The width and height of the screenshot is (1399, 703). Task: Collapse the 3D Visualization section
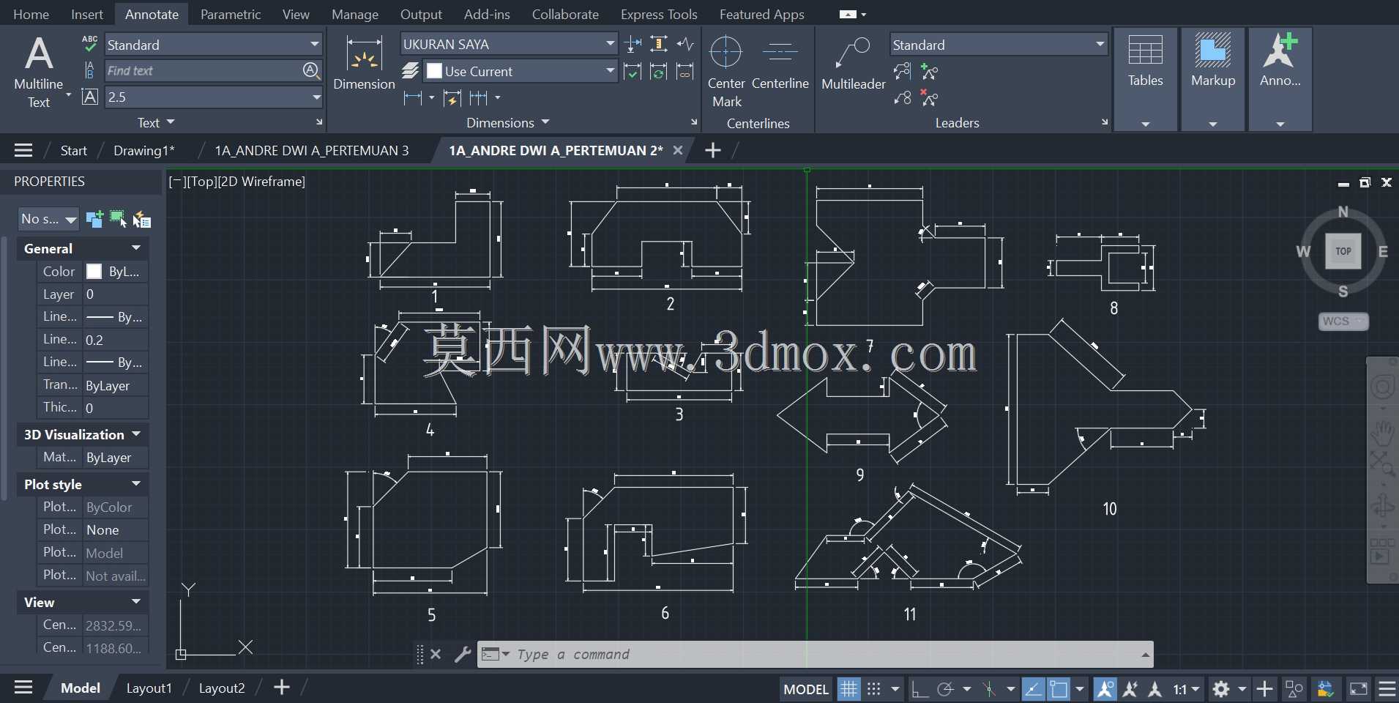pyautogui.click(x=136, y=434)
